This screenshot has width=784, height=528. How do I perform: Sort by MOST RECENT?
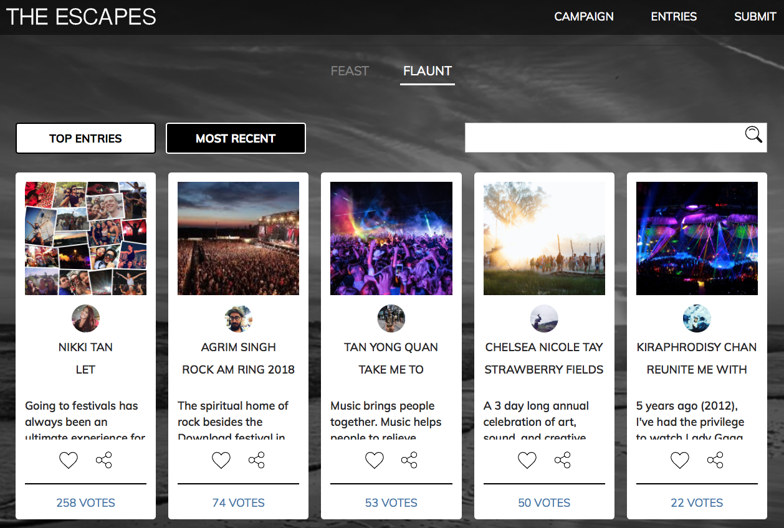(236, 138)
